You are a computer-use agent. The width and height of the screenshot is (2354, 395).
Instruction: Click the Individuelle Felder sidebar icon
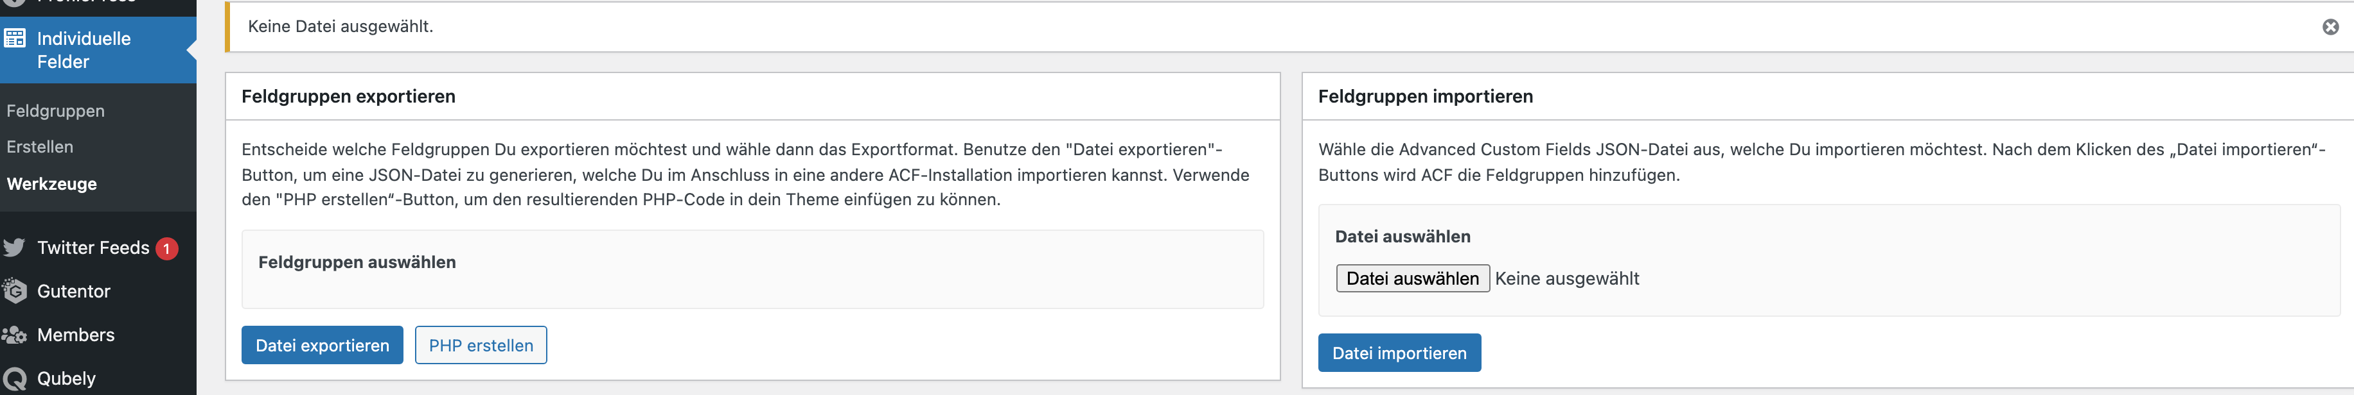click(x=15, y=38)
